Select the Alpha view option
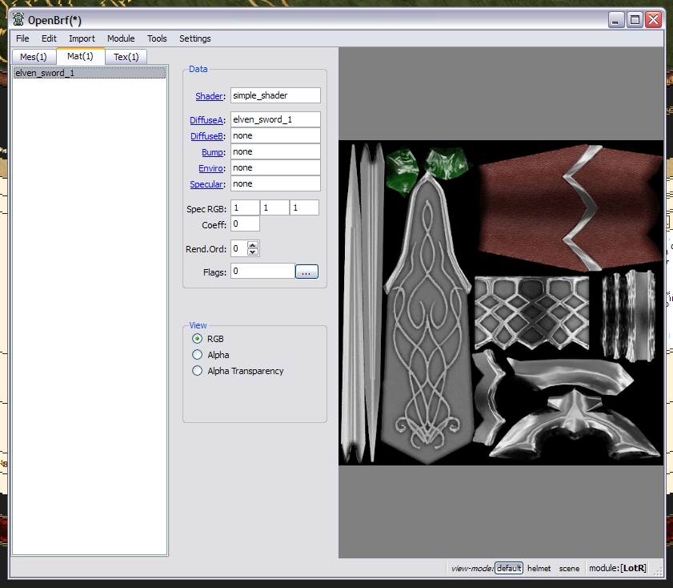The image size is (673, 588). [210, 355]
